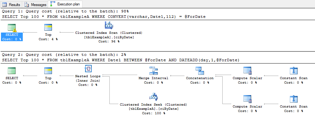Click the Query 2 SELECT operator icon

12,71
